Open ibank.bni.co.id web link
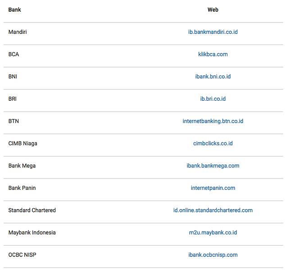 click(213, 76)
